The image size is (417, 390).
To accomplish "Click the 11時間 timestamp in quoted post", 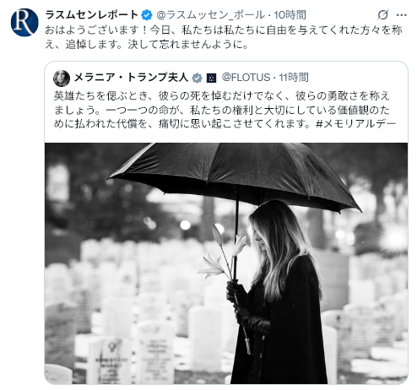I will coord(294,78).
